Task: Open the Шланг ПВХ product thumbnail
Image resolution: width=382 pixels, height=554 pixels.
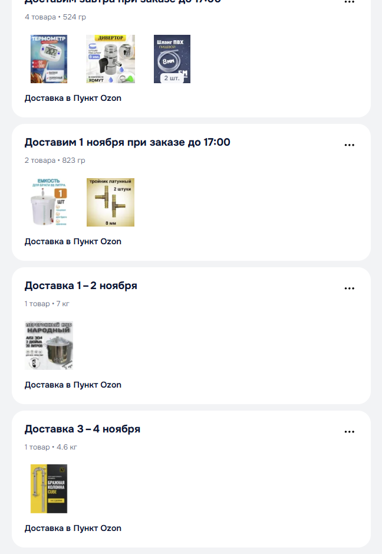Action: (x=172, y=59)
